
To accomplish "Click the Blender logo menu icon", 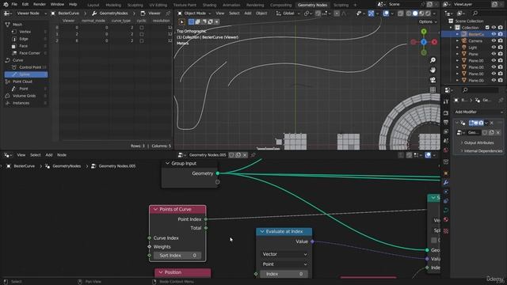I will (x=6, y=5).
